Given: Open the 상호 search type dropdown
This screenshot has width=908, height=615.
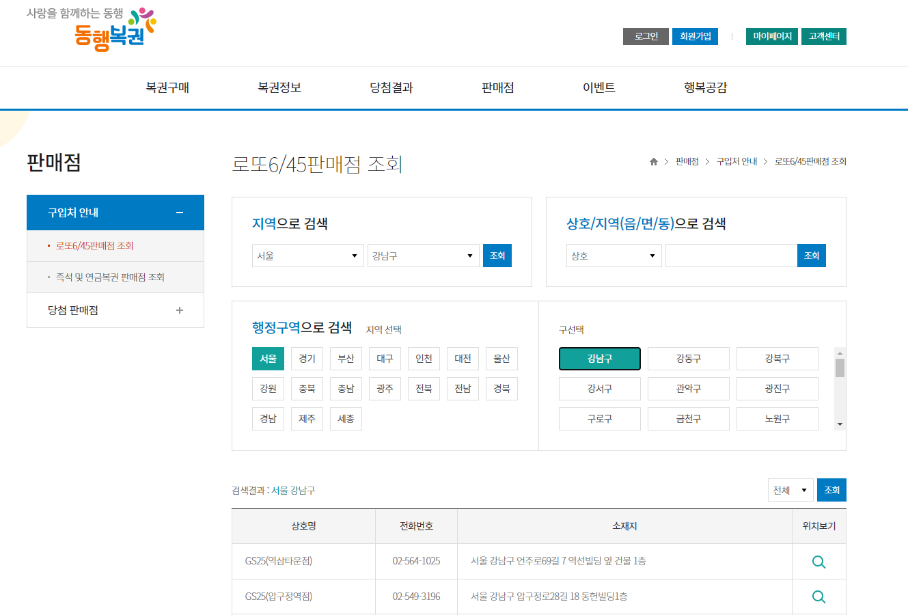Looking at the screenshot, I should click(614, 256).
